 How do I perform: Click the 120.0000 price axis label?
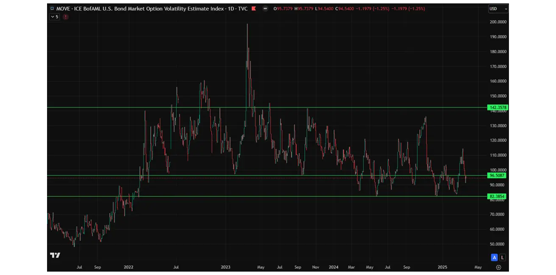pyautogui.click(x=498, y=140)
